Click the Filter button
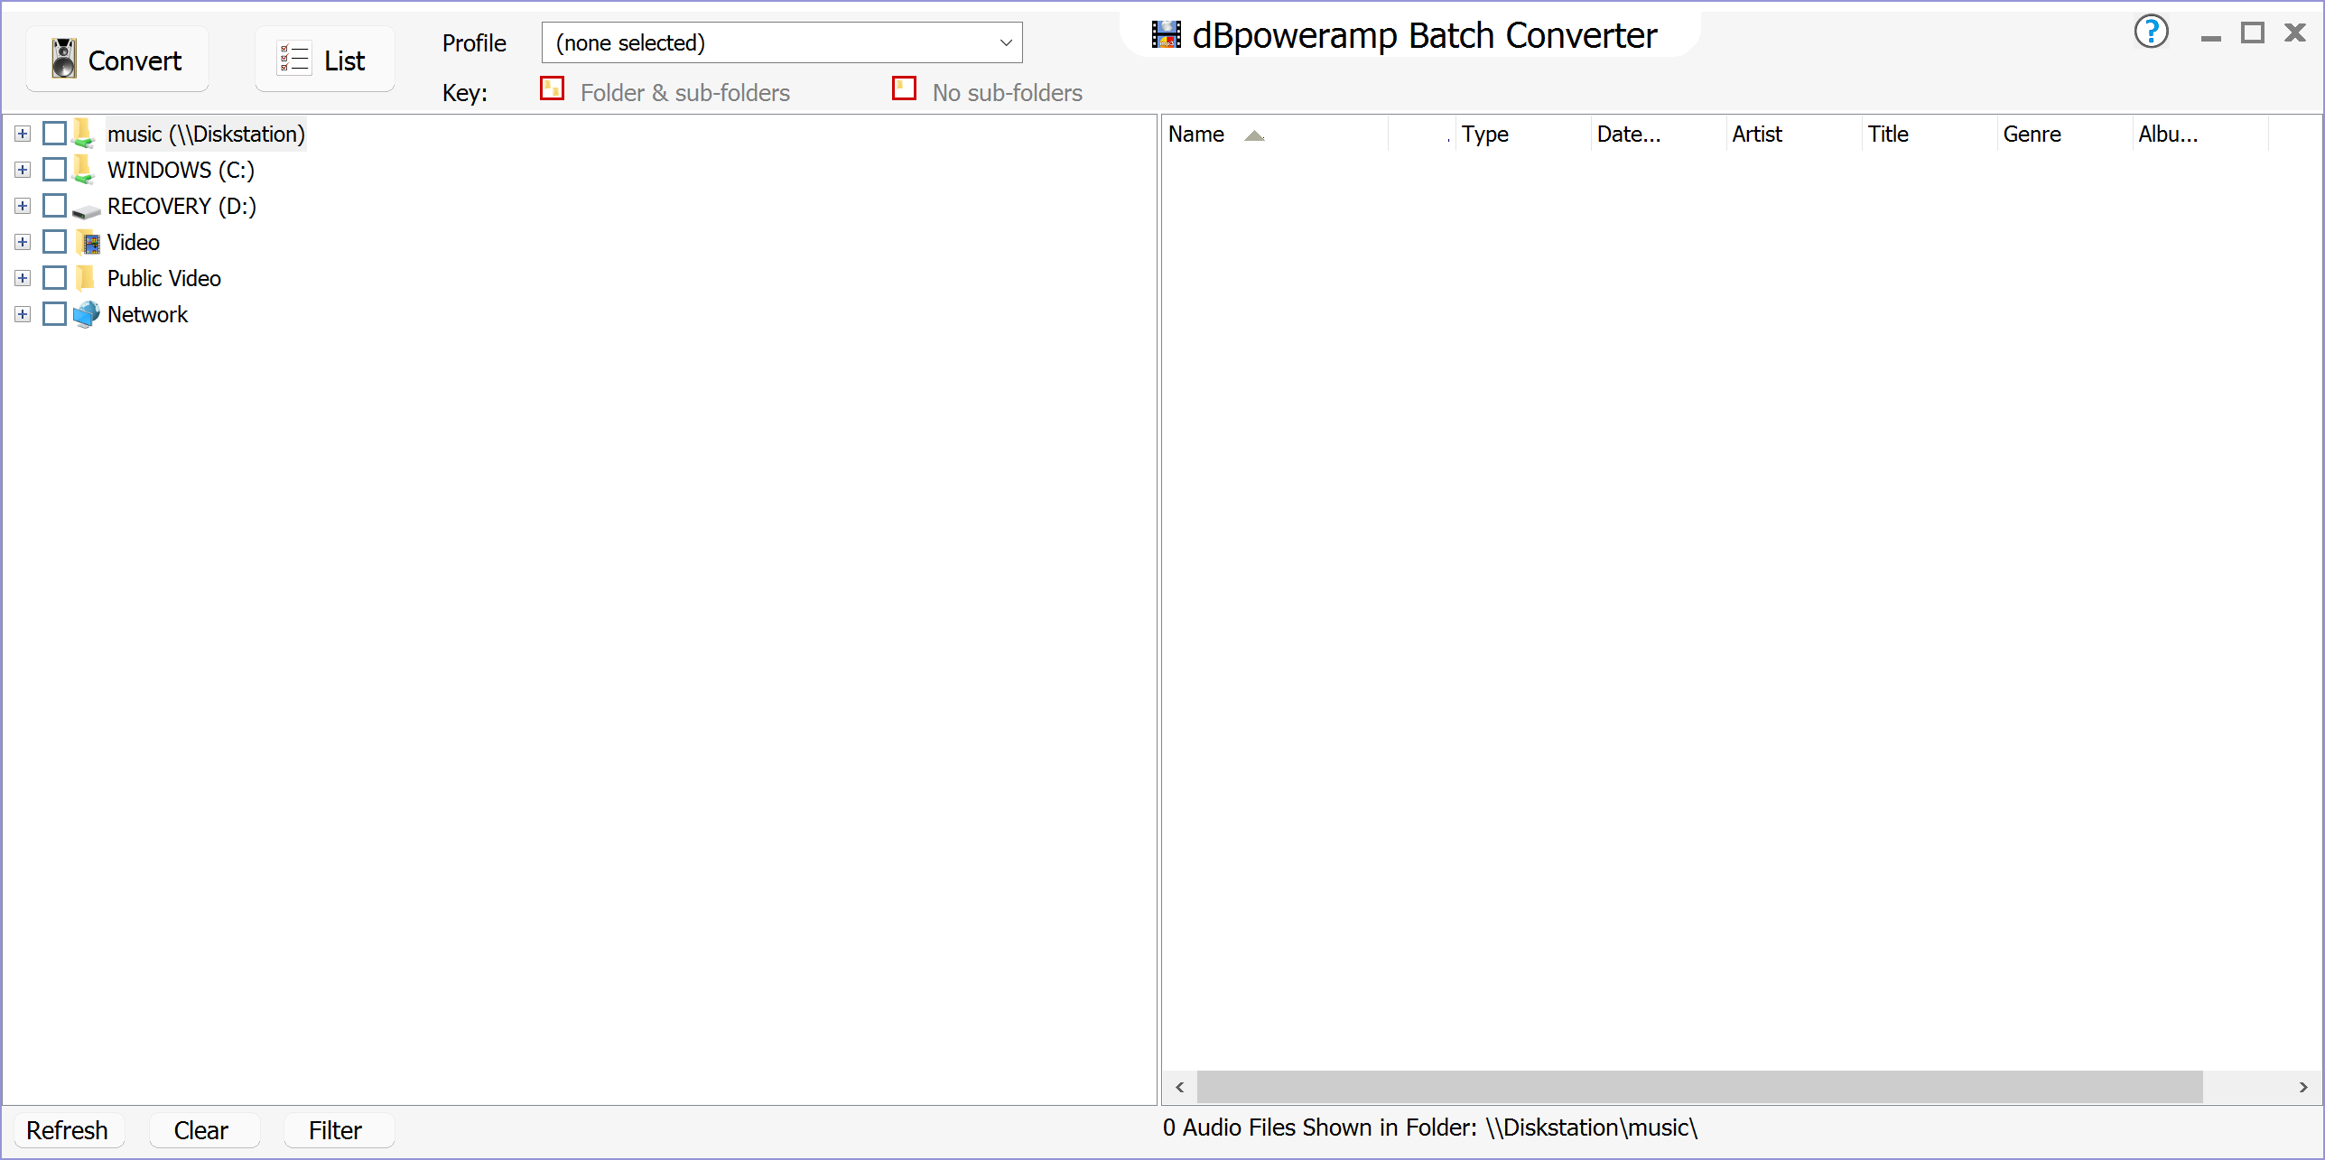 (x=336, y=1130)
